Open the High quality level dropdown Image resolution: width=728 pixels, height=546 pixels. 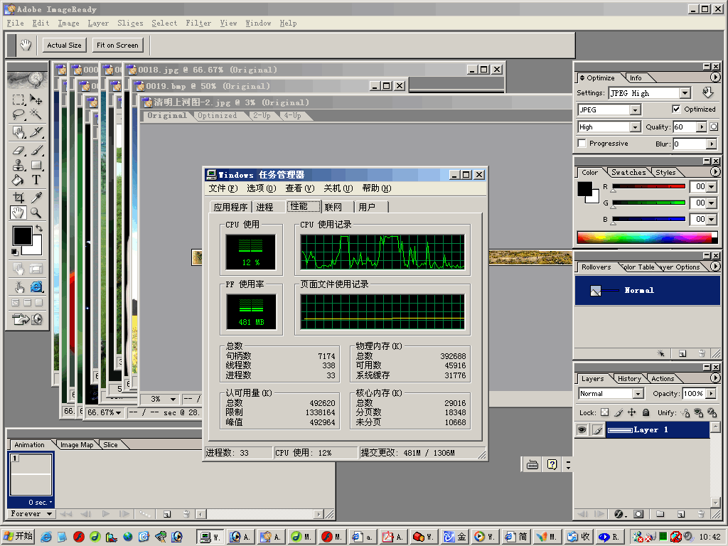tap(635, 127)
